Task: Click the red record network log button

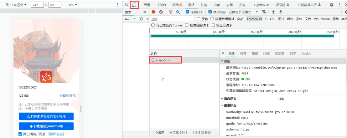Action: pos(153,12)
